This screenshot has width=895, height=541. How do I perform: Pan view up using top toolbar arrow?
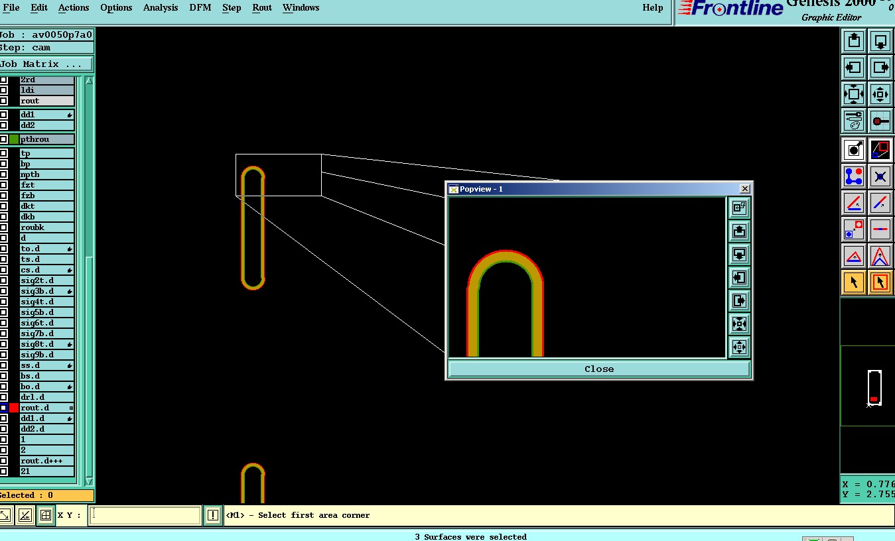(x=854, y=41)
